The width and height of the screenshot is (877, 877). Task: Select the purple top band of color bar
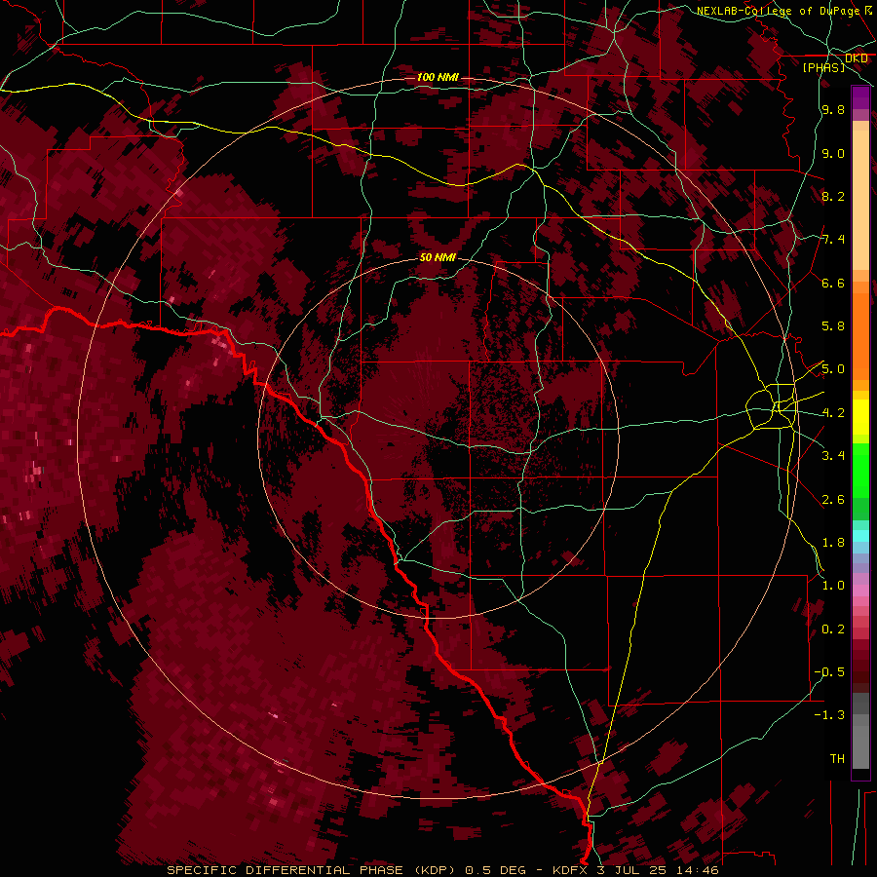click(x=860, y=98)
